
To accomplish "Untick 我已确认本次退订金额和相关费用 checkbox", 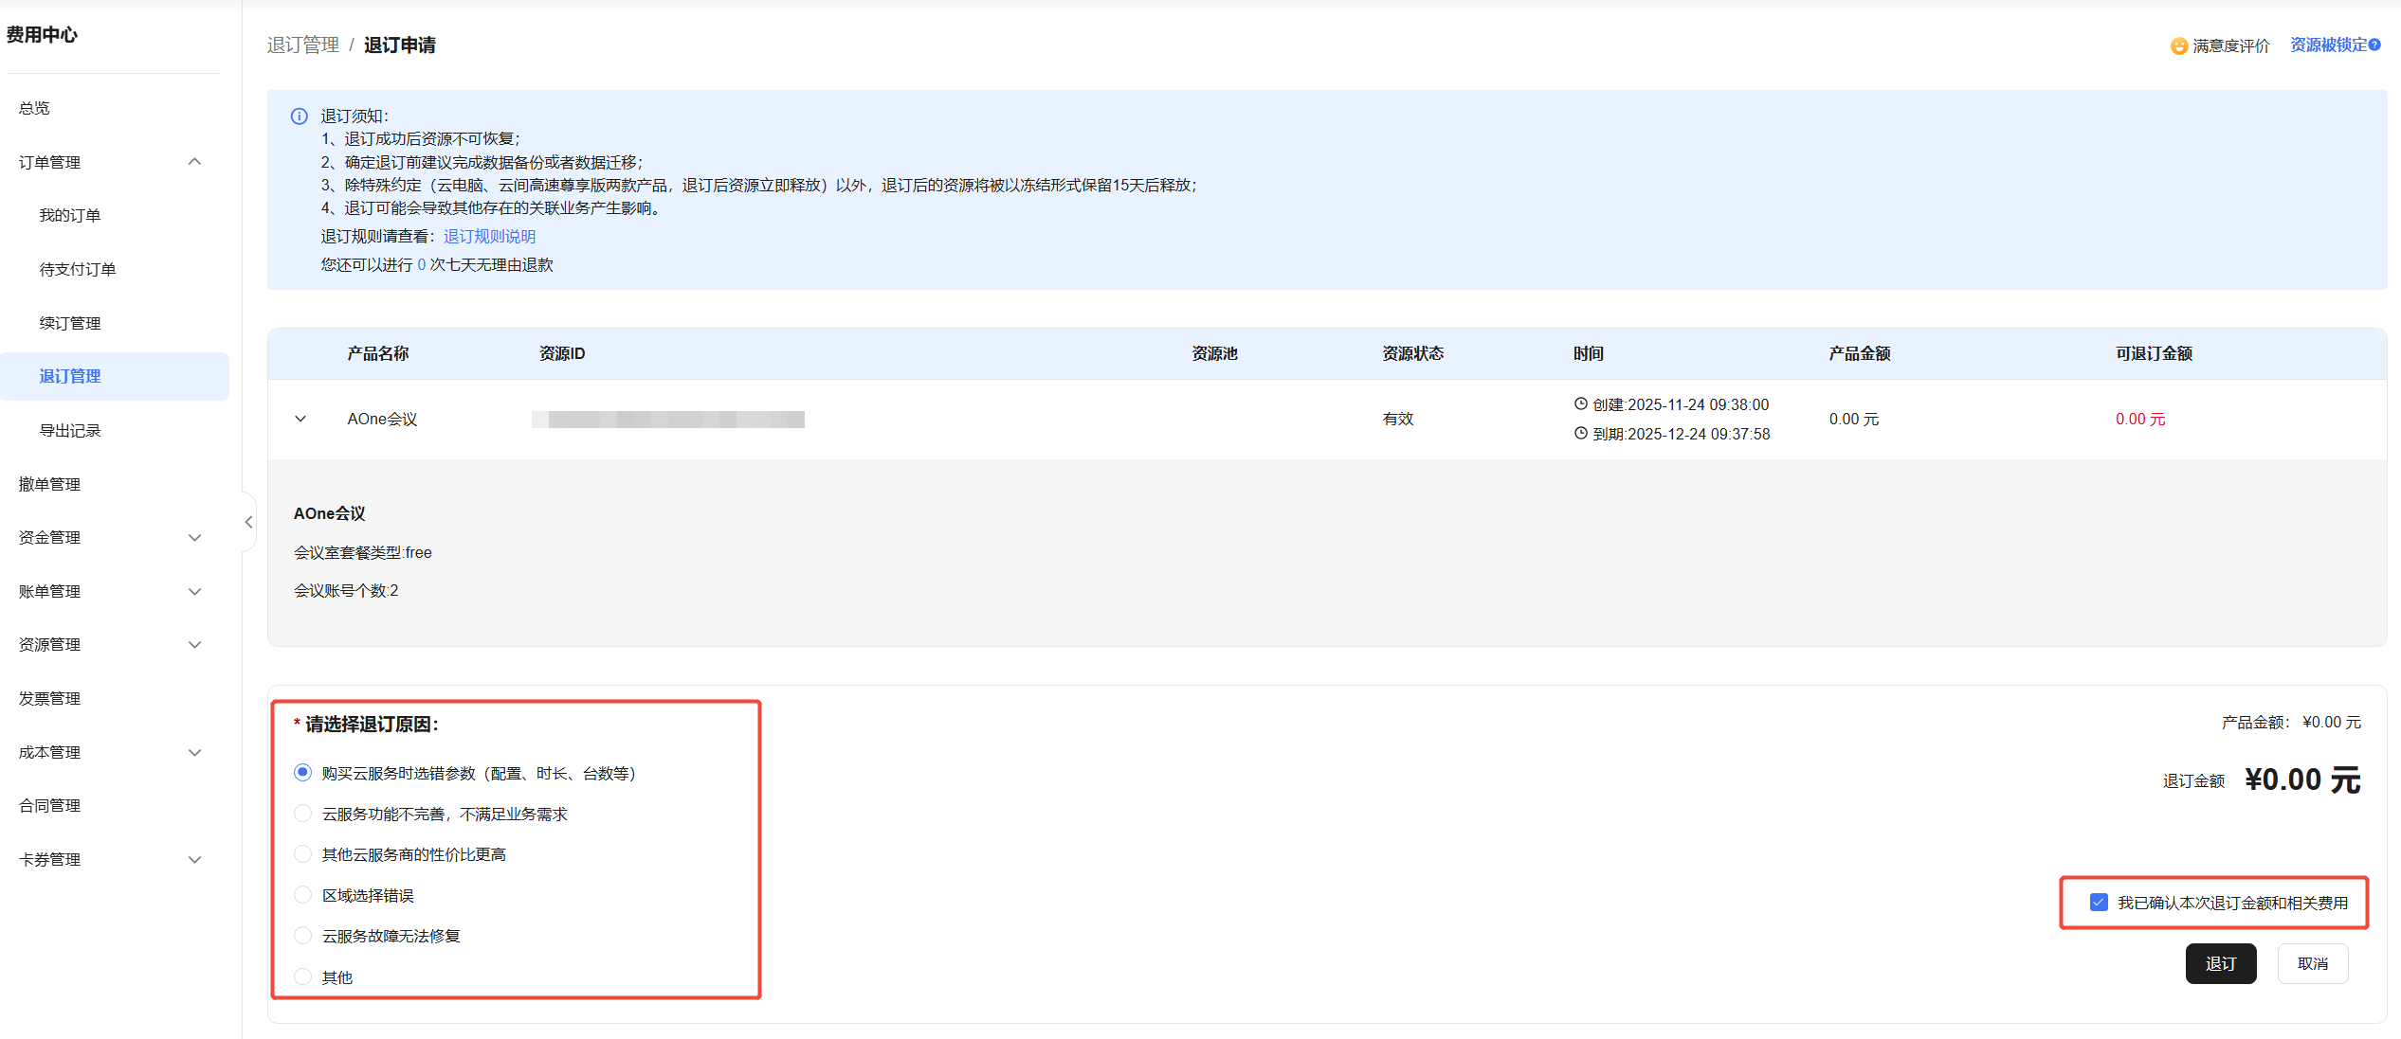I will point(2099,902).
